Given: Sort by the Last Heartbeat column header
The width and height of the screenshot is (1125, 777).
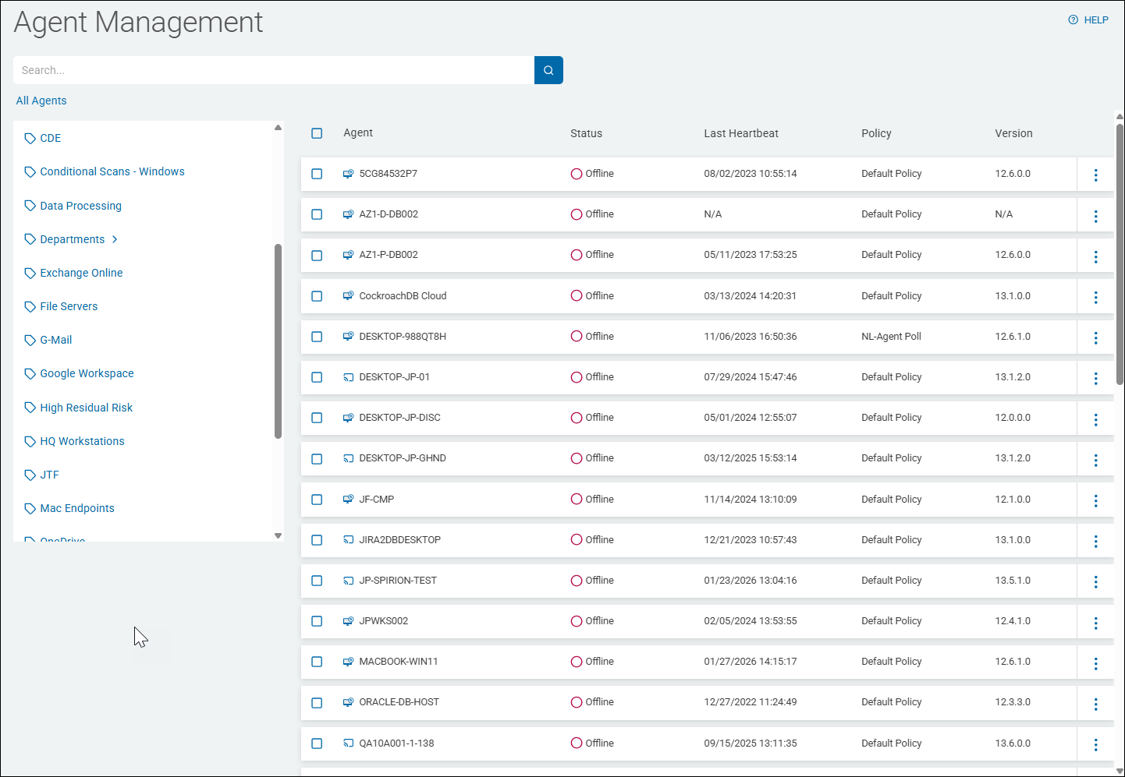Looking at the screenshot, I should coord(741,133).
